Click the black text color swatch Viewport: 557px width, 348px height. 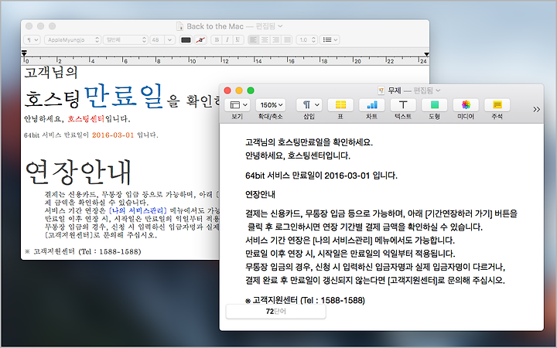coord(186,39)
